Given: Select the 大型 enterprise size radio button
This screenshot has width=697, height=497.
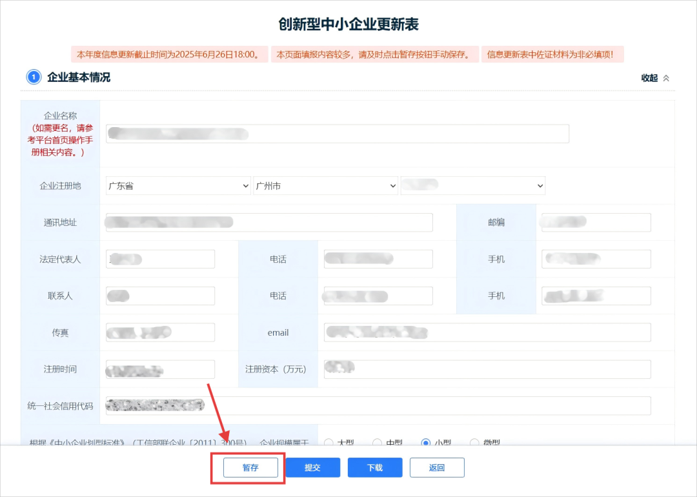Looking at the screenshot, I should pos(330,443).
